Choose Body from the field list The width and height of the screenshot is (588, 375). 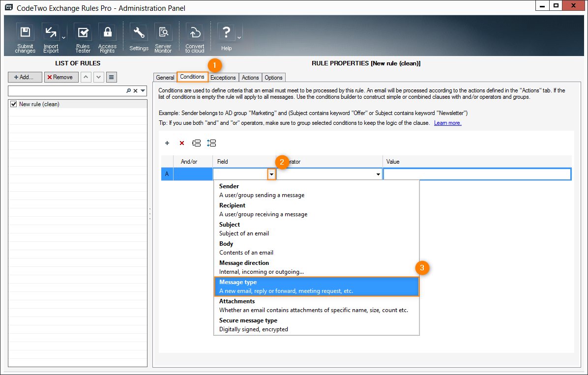(316, 248)
